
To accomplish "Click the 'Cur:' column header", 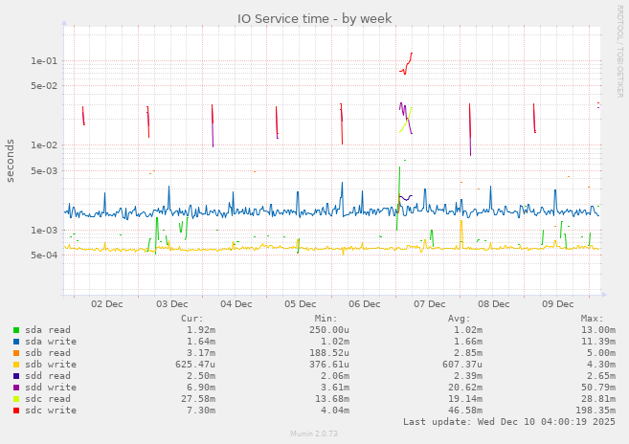I will (192, 319).
